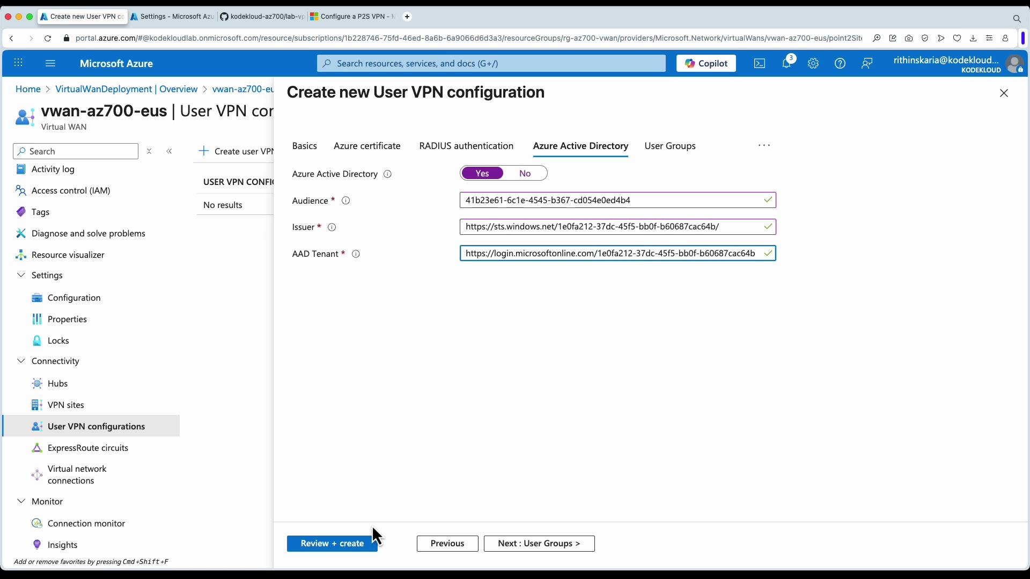Screen dimensions: 1030x579
Task: Launch Cloud Shell from the top bar
Action: pyautogui.click(x=760, y=63)
